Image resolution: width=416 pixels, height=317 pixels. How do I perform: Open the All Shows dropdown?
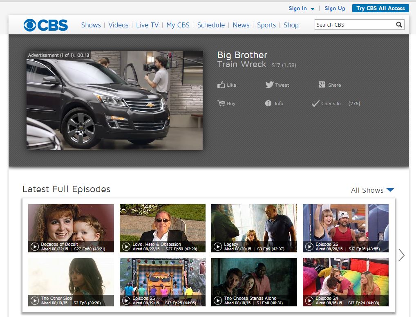click(x=373, y=190)
